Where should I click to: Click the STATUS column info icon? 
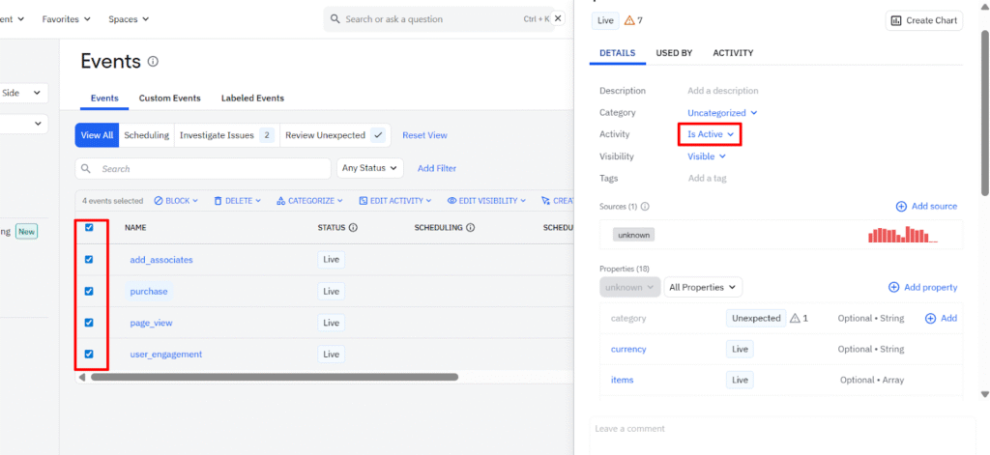(x=353, y=228)
